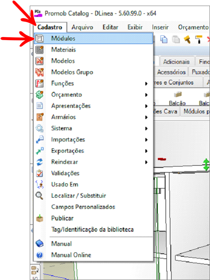Click the Validações clipboard check icon
210x280 pixels.
tap(39, 173)
